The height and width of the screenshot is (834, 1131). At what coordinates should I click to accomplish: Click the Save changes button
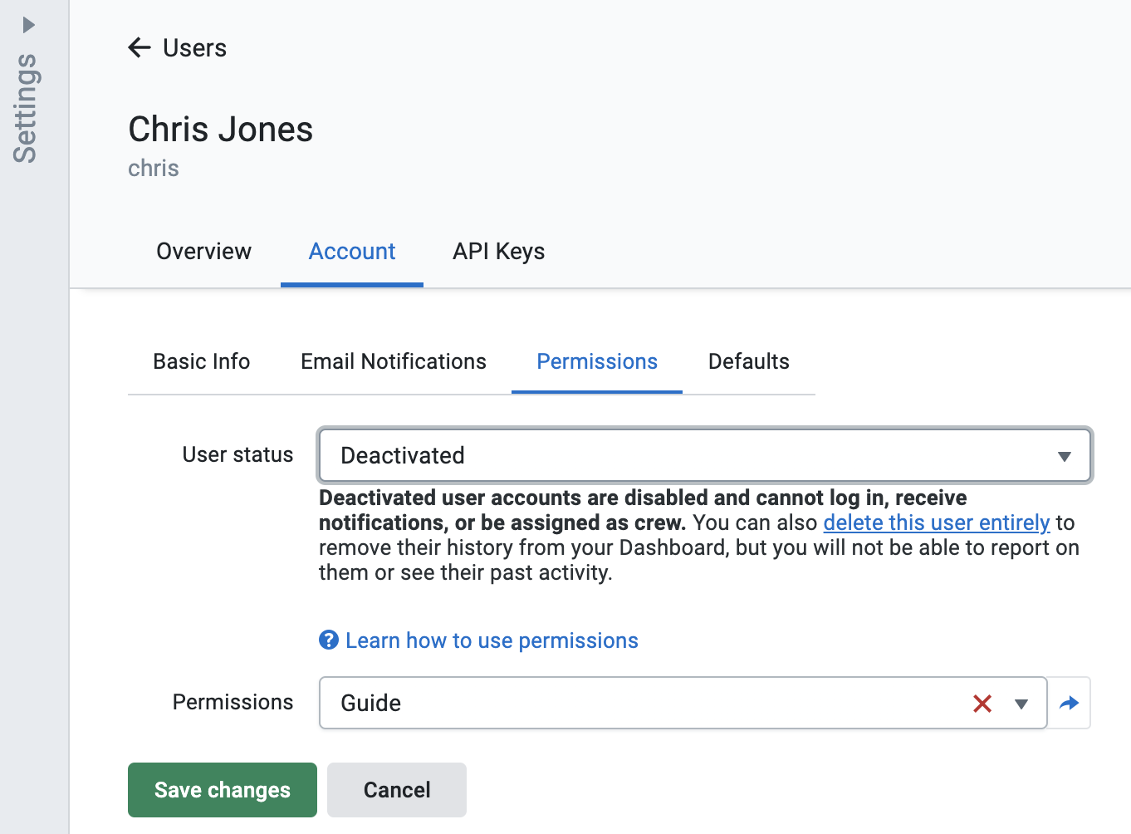[223, 790]
